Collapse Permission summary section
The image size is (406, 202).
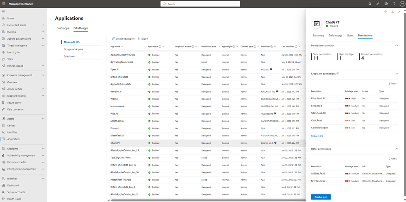(396, 45)
